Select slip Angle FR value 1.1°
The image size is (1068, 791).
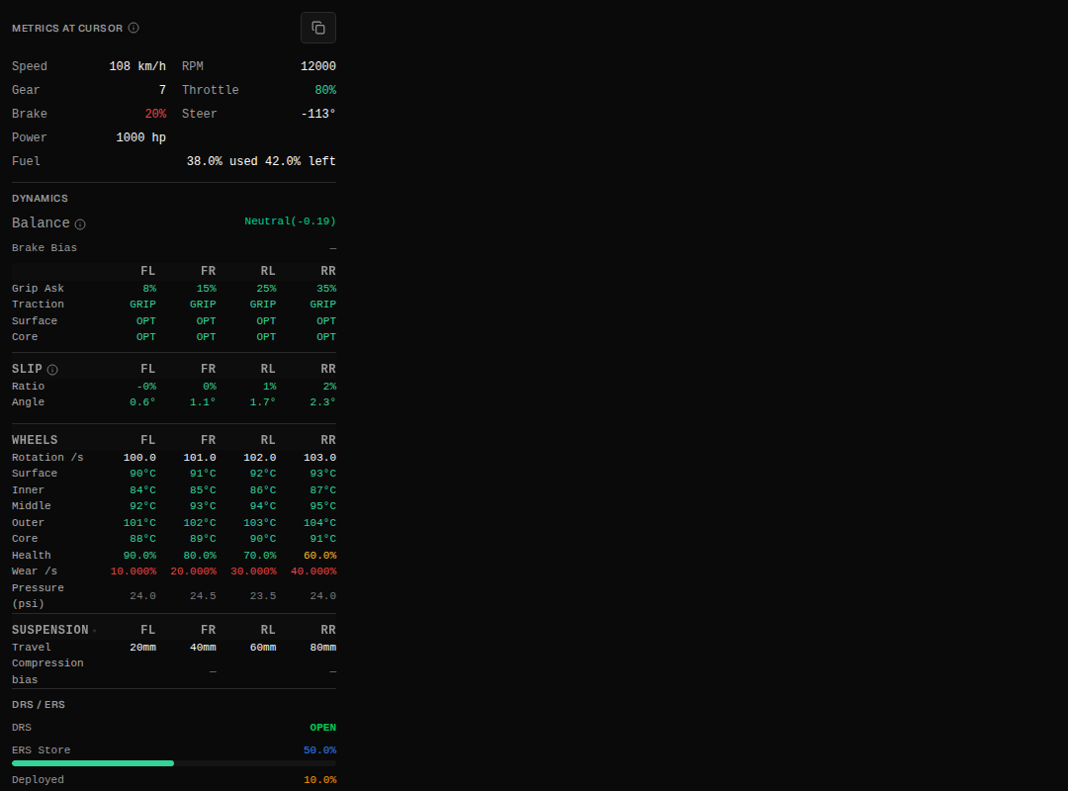coord(203,402)
